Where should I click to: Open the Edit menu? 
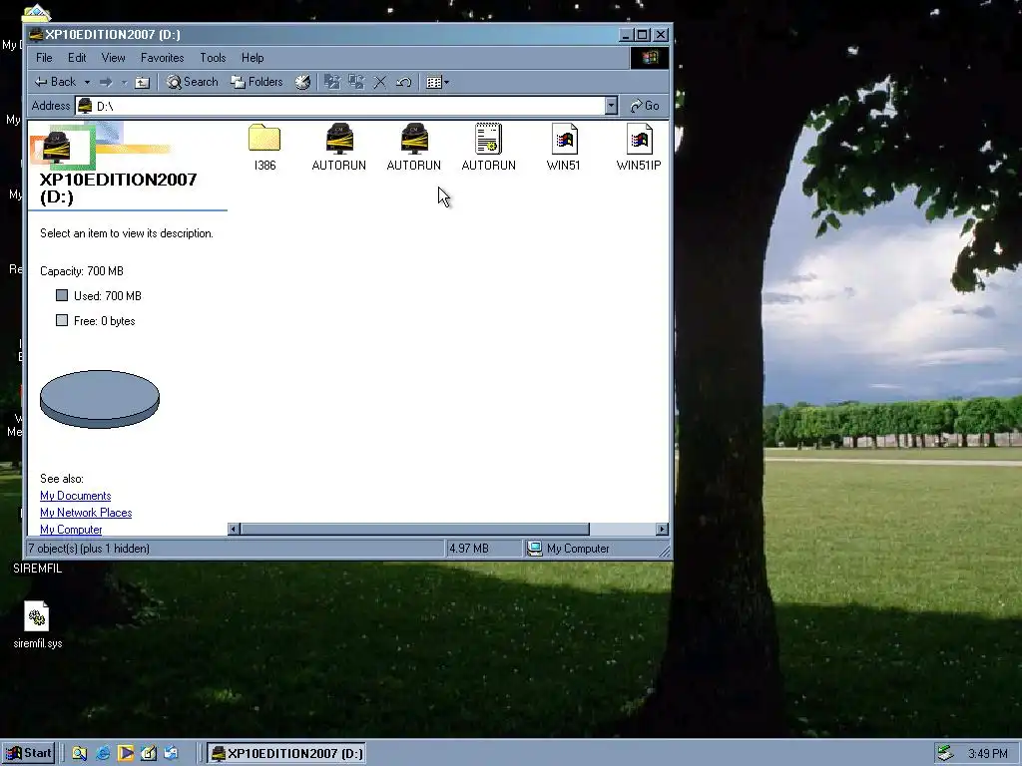(x=77, y=58)
